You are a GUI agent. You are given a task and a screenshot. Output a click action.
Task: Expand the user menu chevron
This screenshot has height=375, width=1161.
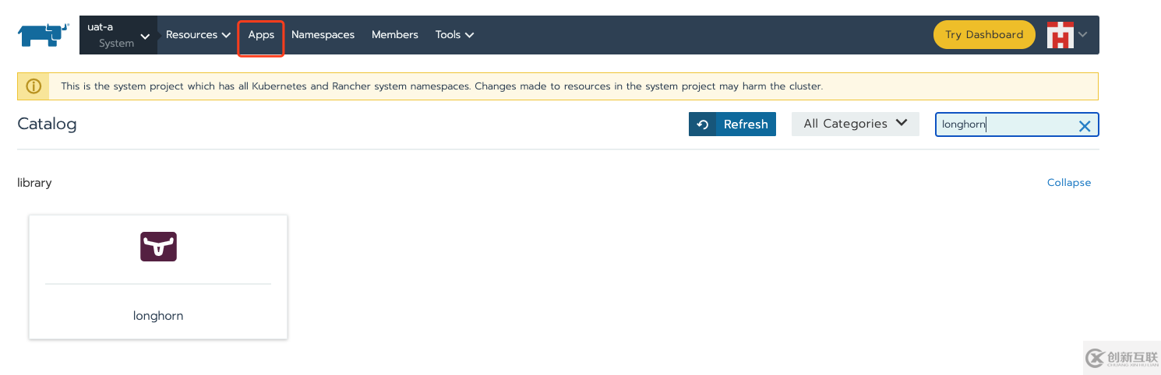click(x=1083, y=35)
